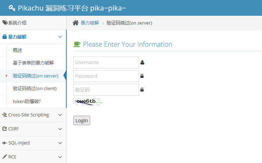This screenshot has height=163, width=262.
Task: Select 验证码绕过(on client) item
Action: tap(35, 88)
